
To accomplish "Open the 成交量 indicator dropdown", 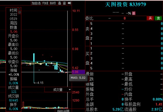I will pos(58,90).
